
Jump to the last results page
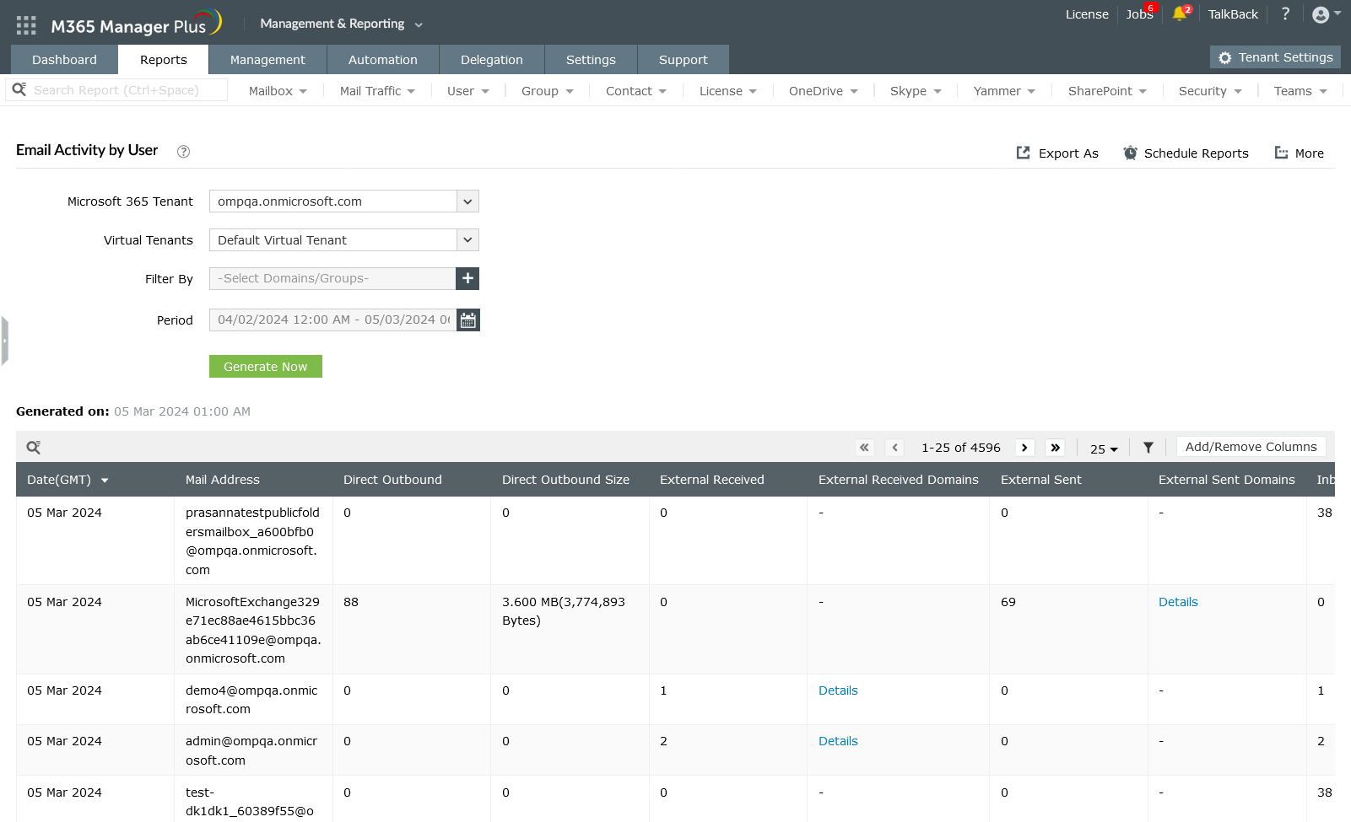[1055, 448]
